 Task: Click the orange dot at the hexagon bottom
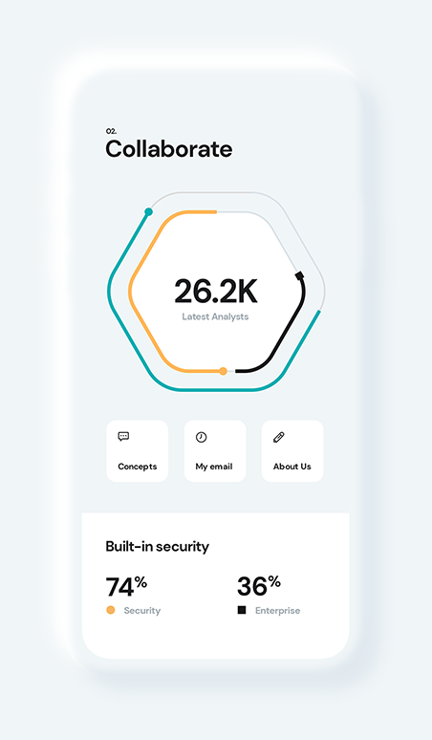click(x=223, y=371)
